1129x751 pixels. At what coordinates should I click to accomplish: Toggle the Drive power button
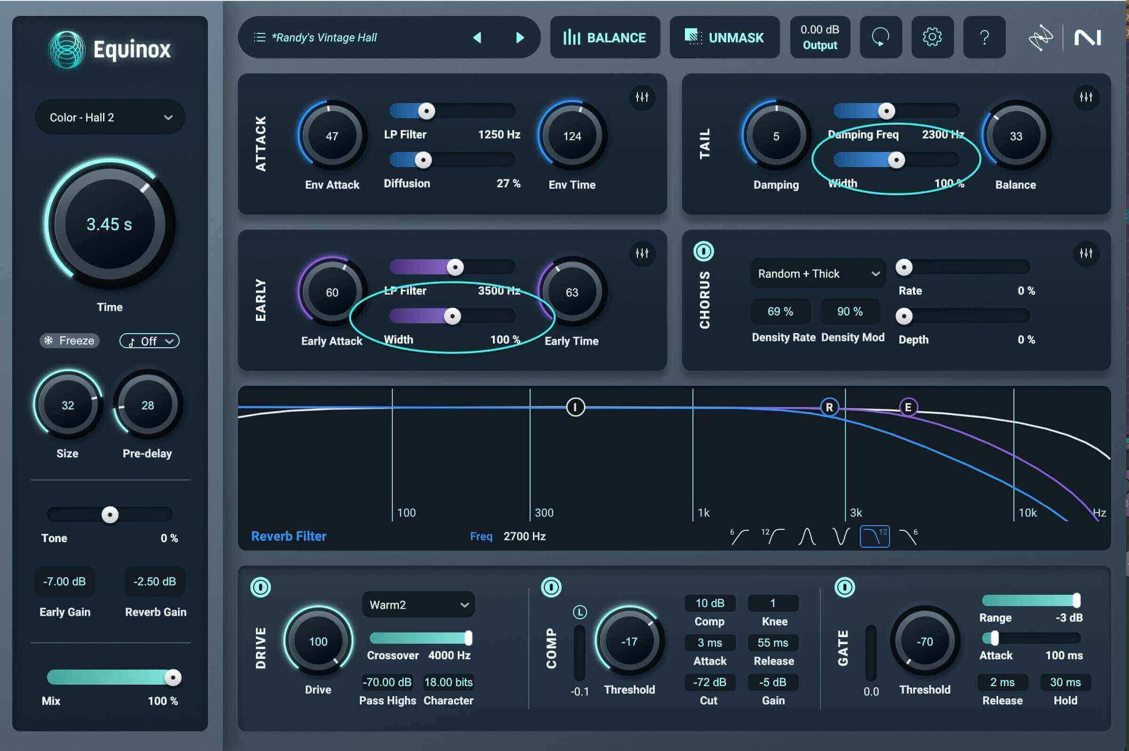click(x=261, y=587)
